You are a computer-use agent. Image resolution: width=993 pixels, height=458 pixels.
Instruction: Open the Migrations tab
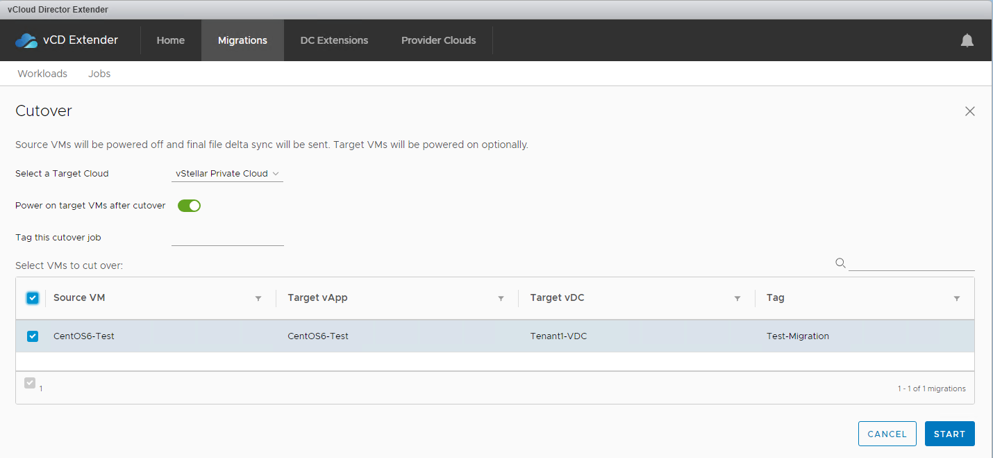click(x=242, y=40)
